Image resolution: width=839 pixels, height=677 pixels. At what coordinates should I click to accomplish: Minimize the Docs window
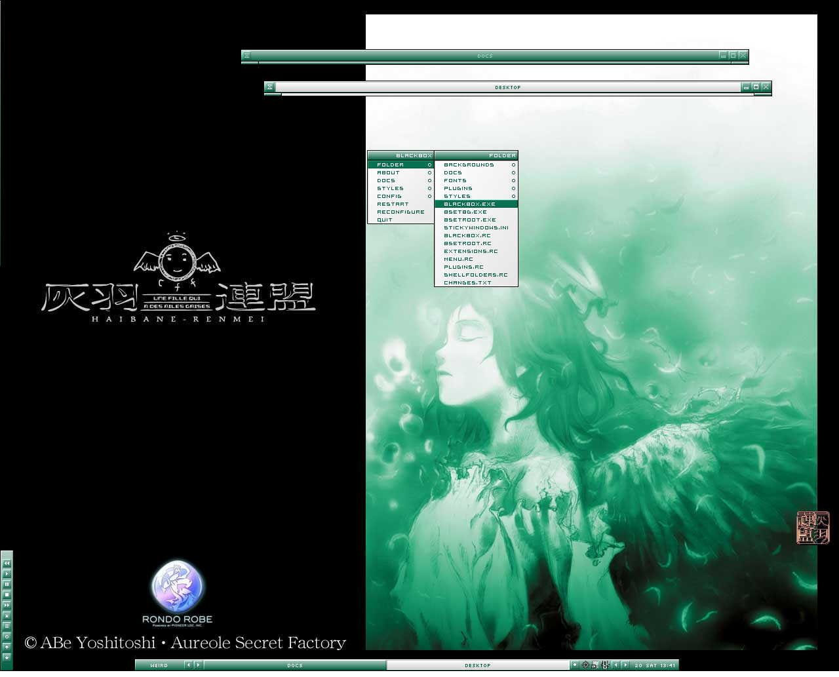click(723, 55)
